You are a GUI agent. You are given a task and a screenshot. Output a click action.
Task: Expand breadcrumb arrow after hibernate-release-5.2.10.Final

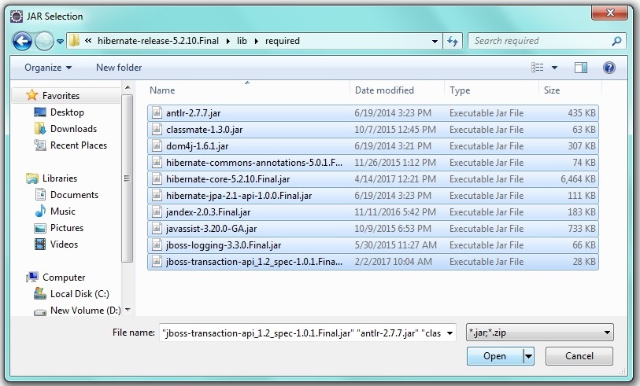tap(228, 41)
